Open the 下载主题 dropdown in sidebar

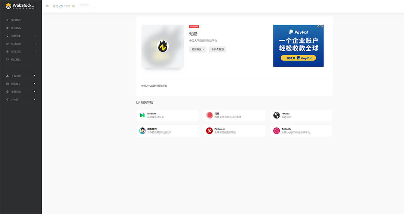coord(21,76)
